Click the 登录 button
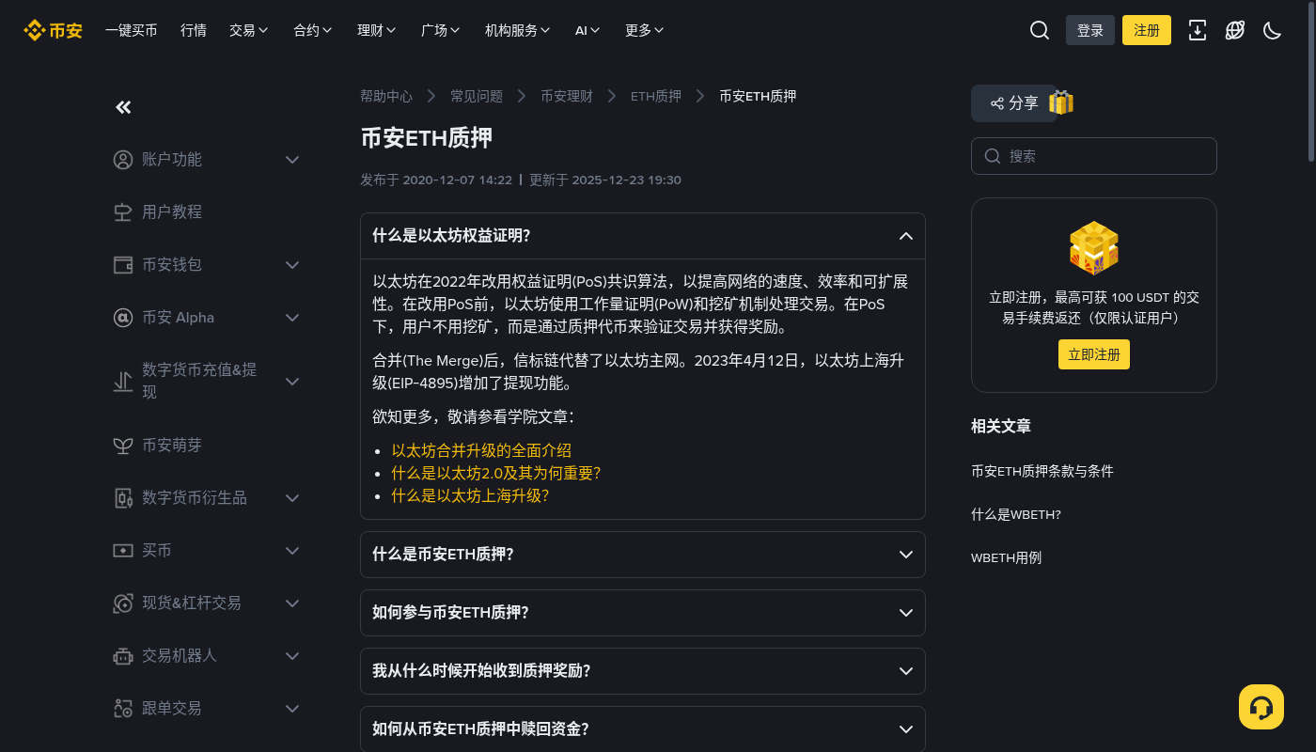The height and width of the screenshot is (752, 1316). pos(1090,30)
